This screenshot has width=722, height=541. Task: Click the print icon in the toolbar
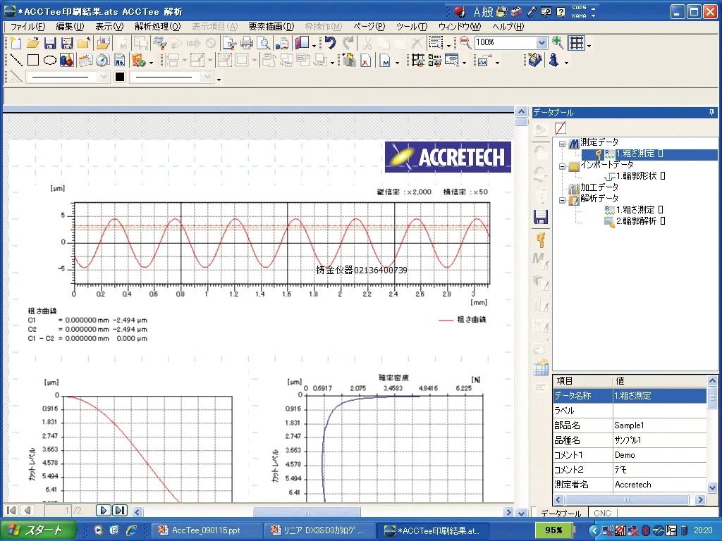246,43
